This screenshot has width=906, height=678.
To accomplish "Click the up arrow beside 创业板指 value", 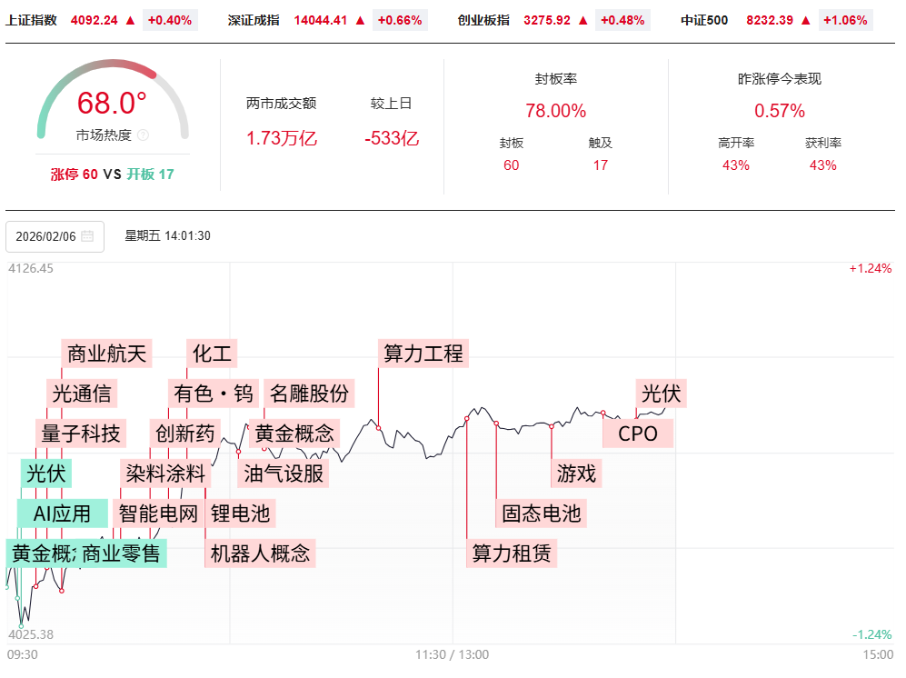I will tap(582, 20).
